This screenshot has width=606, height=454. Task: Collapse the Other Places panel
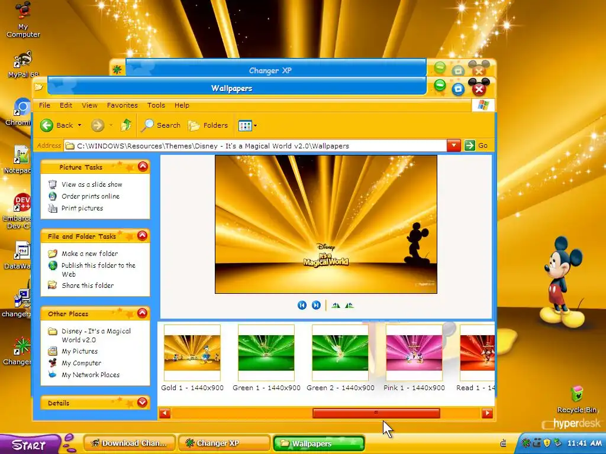(x=142, y=313)
